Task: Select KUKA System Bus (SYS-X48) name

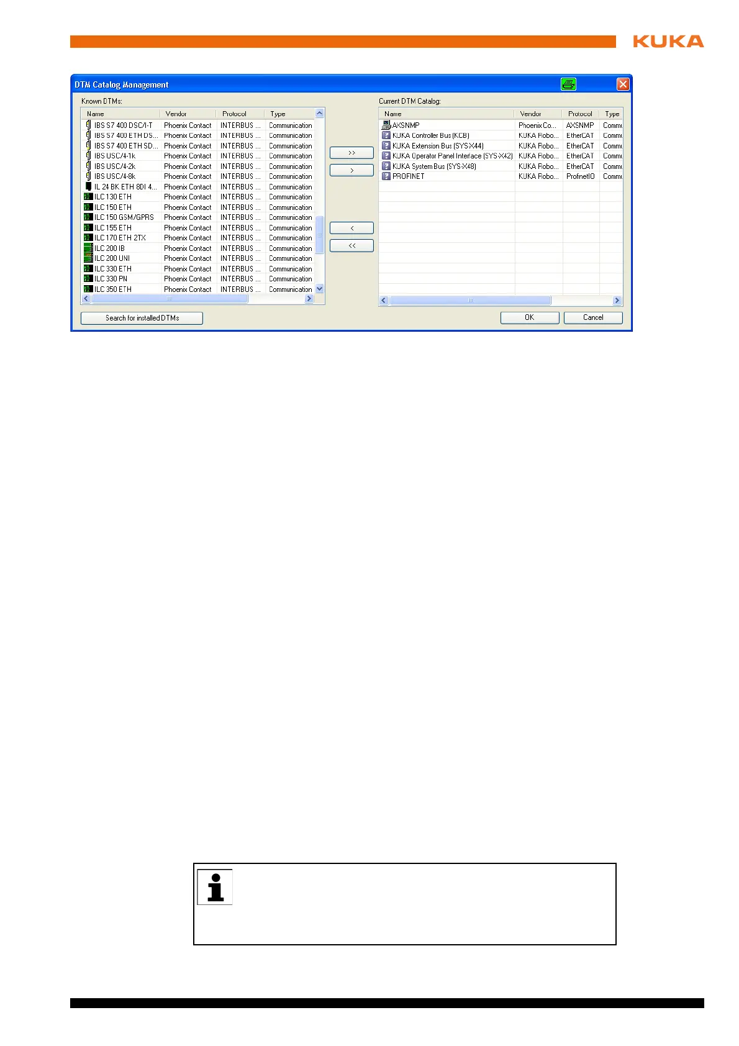Action: 434,166
